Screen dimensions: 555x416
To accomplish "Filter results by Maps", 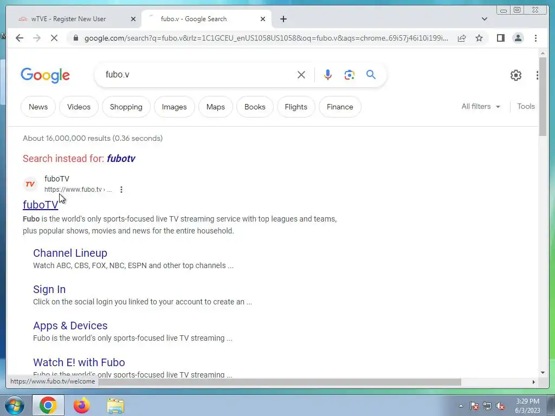I will pyautogui.click(x=216, y=107).
